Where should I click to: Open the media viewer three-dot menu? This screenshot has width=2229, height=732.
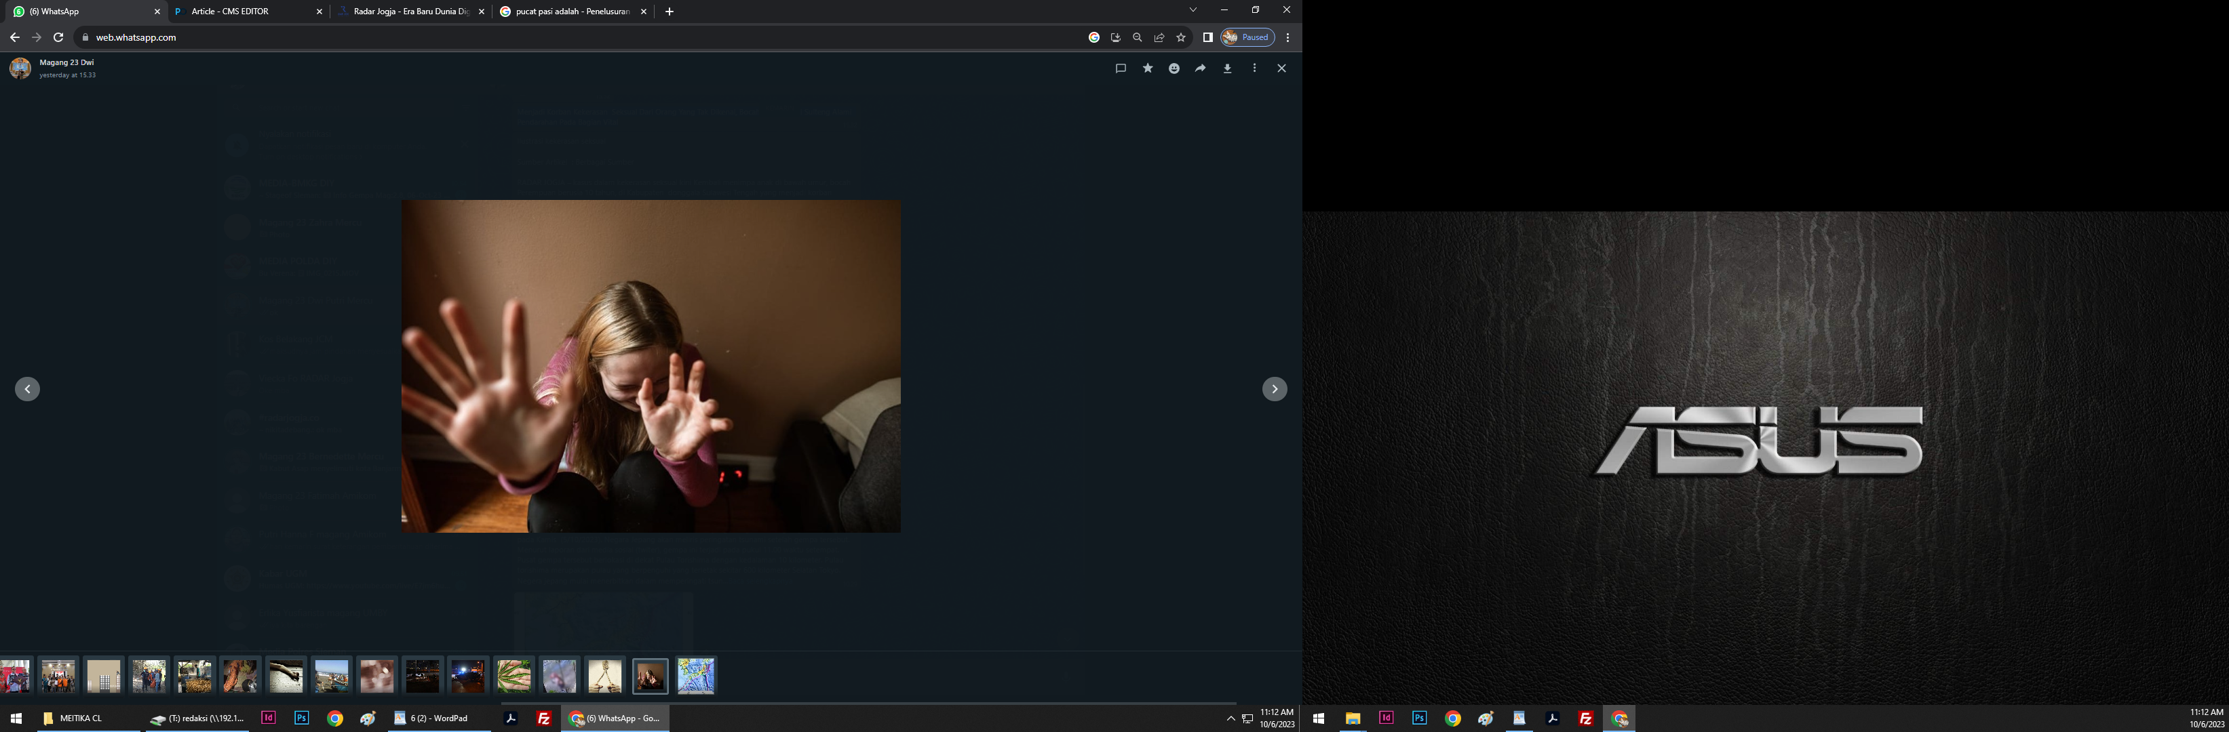(1255, 68)
